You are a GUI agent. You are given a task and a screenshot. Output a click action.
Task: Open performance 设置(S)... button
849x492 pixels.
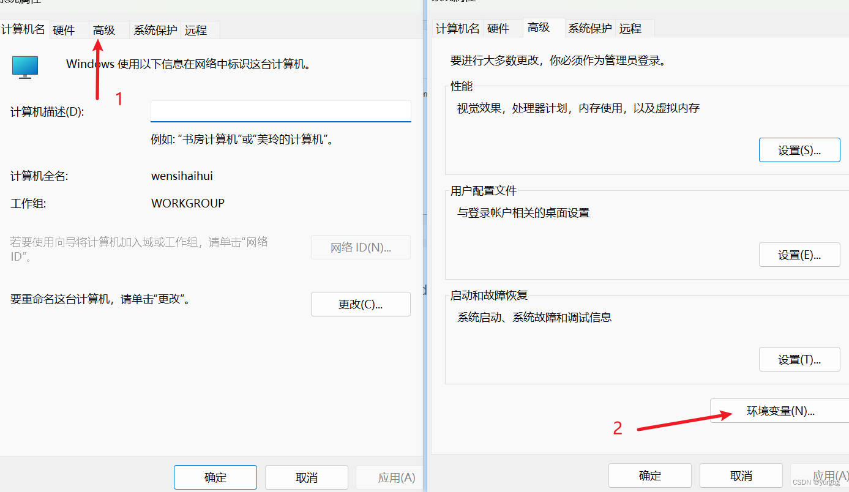coord(799,150)
